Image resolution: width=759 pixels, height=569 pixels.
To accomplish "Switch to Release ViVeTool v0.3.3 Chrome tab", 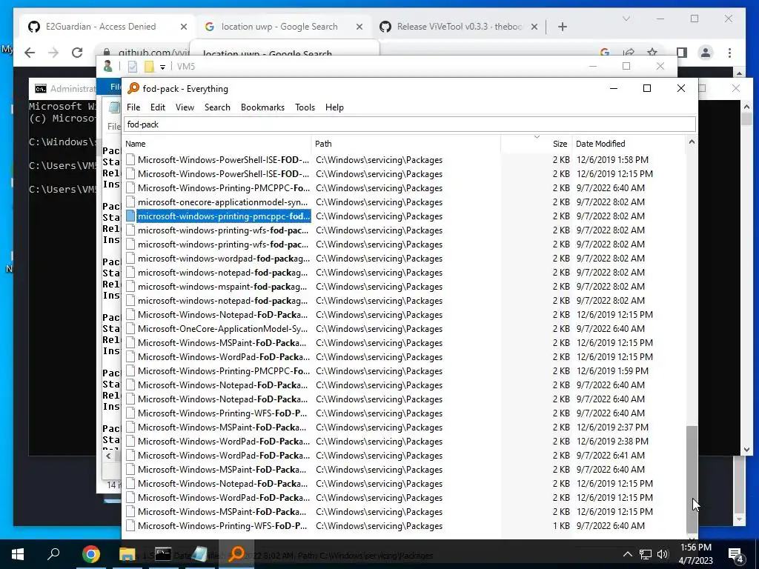I will point(459,27).
